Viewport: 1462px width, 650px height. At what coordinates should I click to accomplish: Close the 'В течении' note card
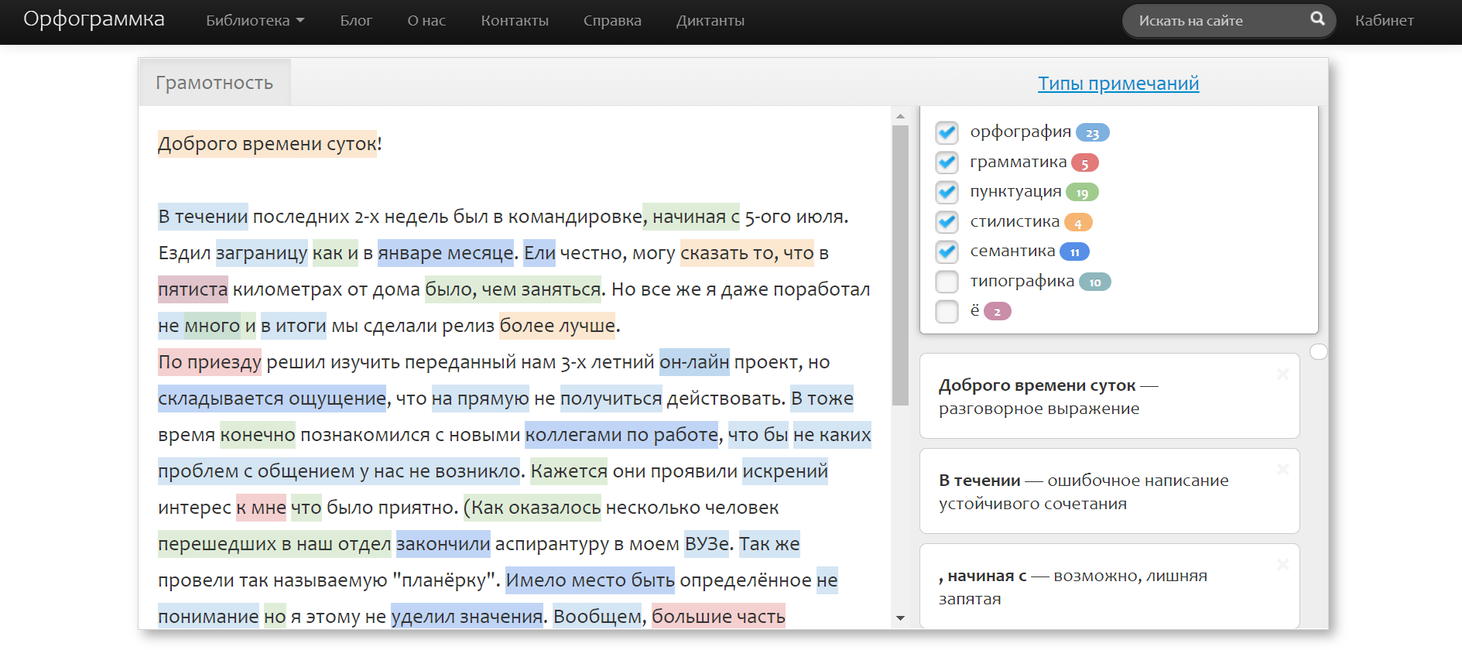[x=1282, y=470]
